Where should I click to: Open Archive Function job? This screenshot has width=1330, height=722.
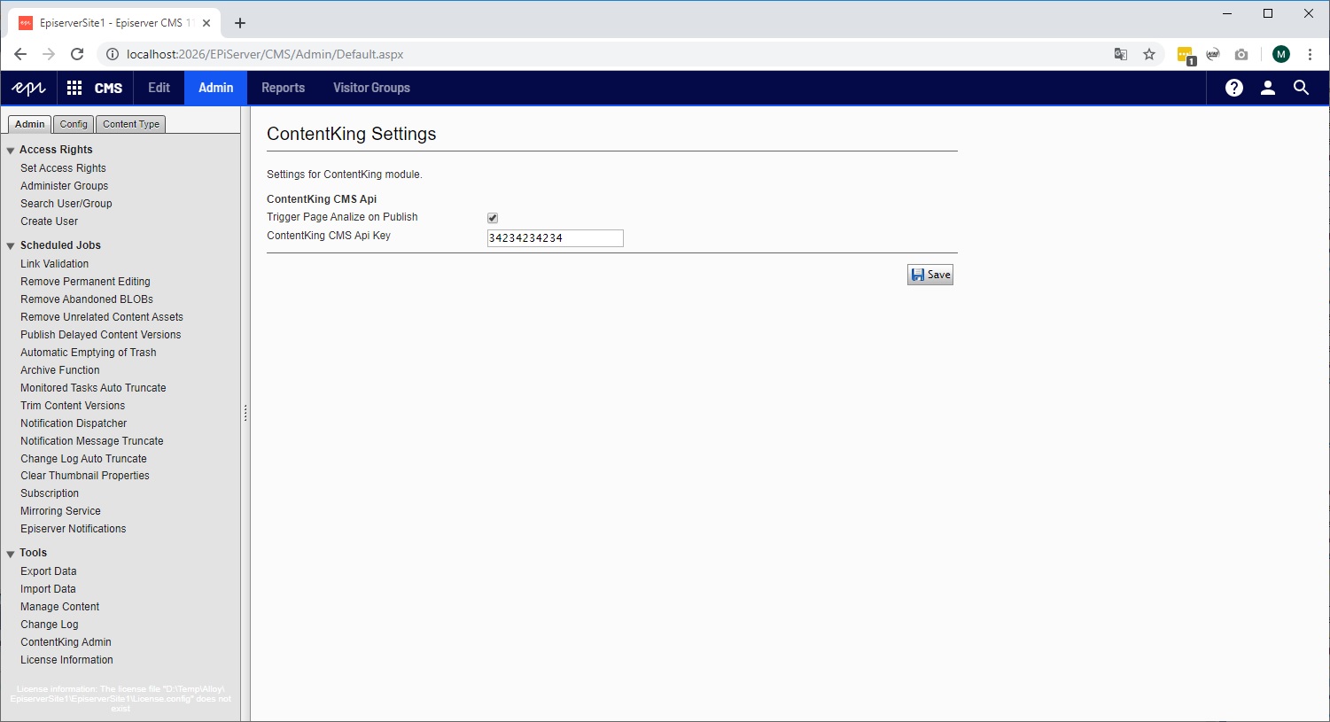click(x=60, y=370)
